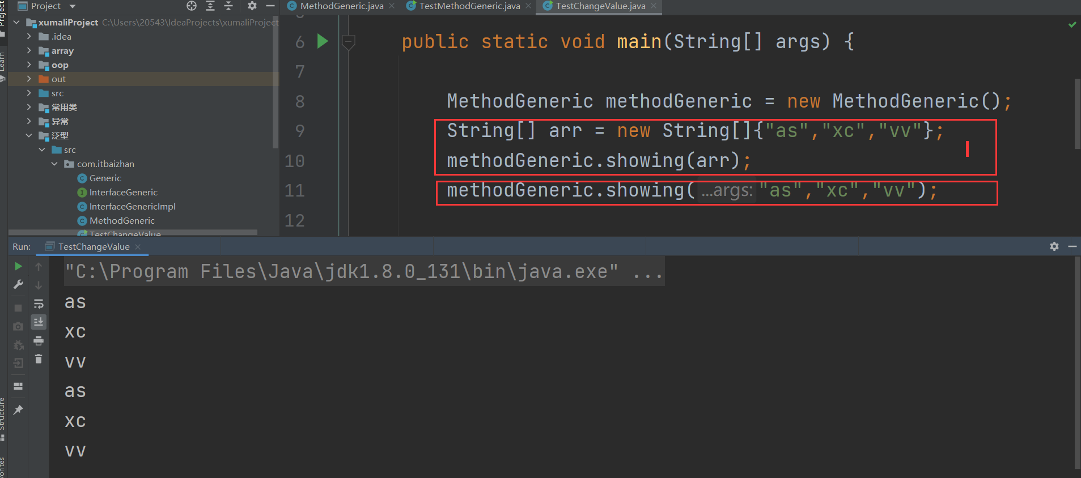Click the rerun TestChangeValue green play icon
Image resolution: width=1081 pixels, height=478 pixels.
(x=18, y=266)
